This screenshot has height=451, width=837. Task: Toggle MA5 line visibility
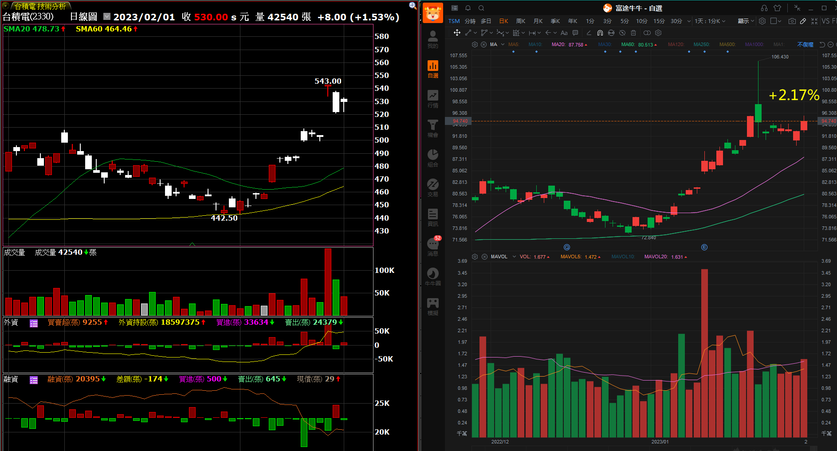point(514,44)
